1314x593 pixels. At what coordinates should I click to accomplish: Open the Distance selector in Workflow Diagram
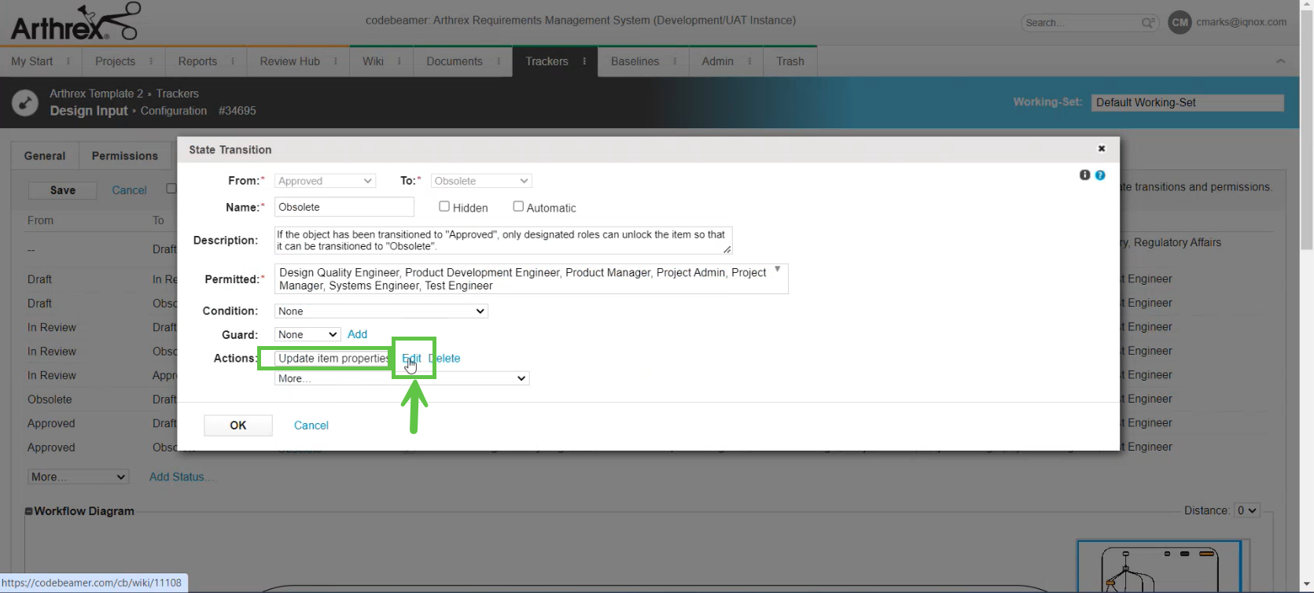pyautogui.click(x=1247, y=510)
